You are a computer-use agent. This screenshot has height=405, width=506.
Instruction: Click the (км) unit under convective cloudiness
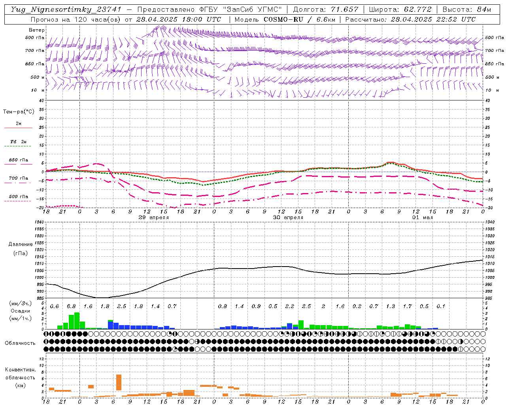[x=21, y=385]
